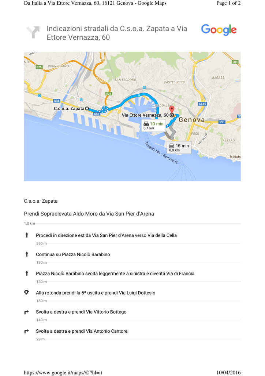Click the car icon in the 15 min box
This screenshot has height=376, width=265.
172,146
